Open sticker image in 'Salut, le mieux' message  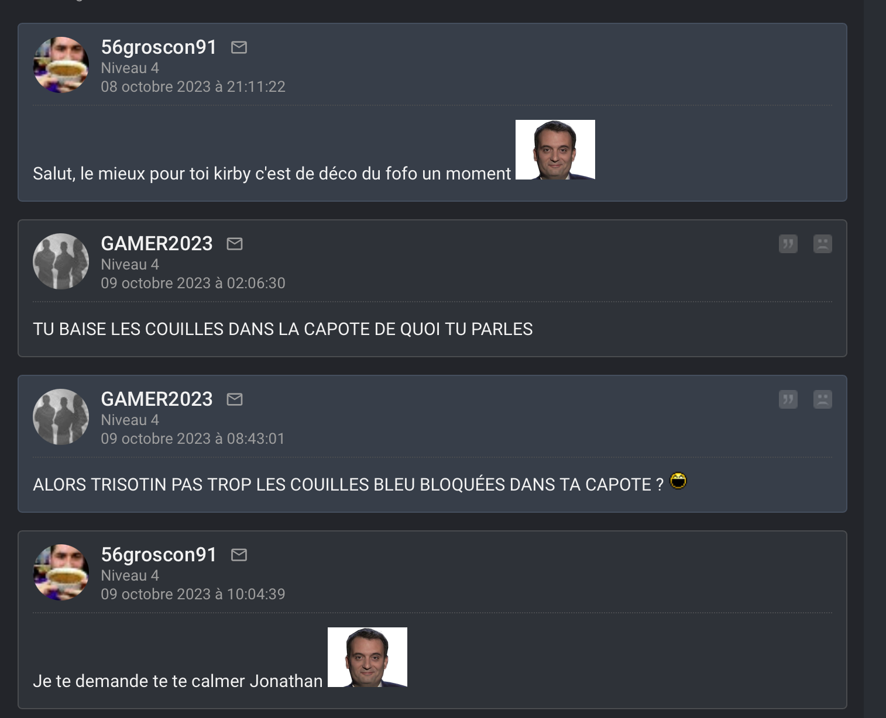(555, 150)
